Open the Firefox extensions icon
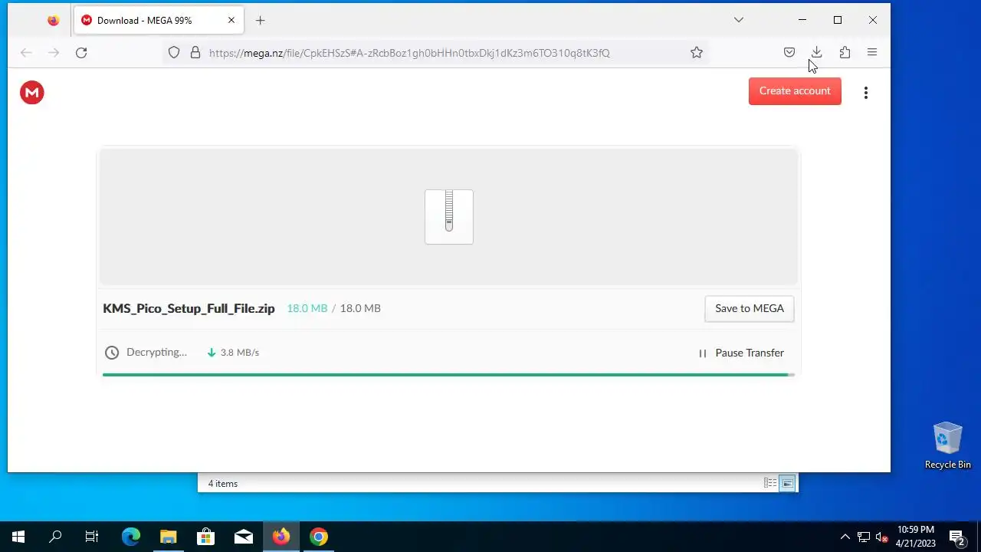The width and height of the screenshot is (981, 552). click(845, 52)
